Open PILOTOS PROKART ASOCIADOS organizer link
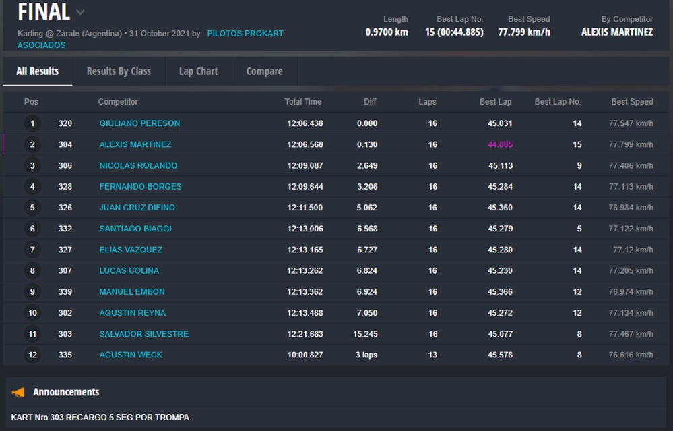The image size is (673, 431). pos(245,33)
